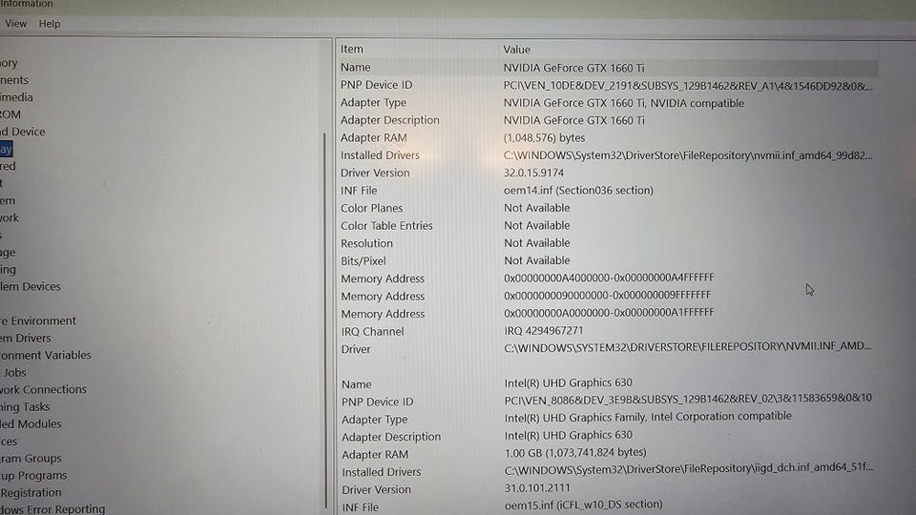The width and height of the screenshot is (916, 515).
Task: Click the Item column header
Action: click(x=352, y=49)
